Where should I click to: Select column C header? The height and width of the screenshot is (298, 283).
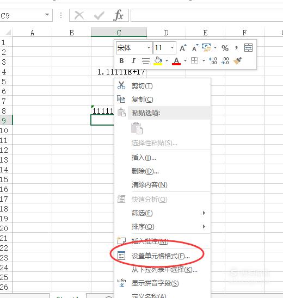pos(119,32)
